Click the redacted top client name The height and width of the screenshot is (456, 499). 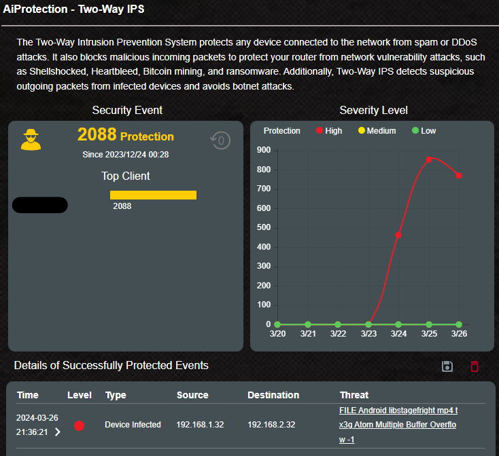[x=40, y=205]
